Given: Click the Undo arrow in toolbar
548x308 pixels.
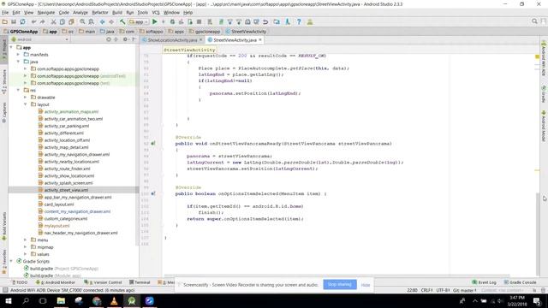Looking at the screenshot, I should (34, 21).
